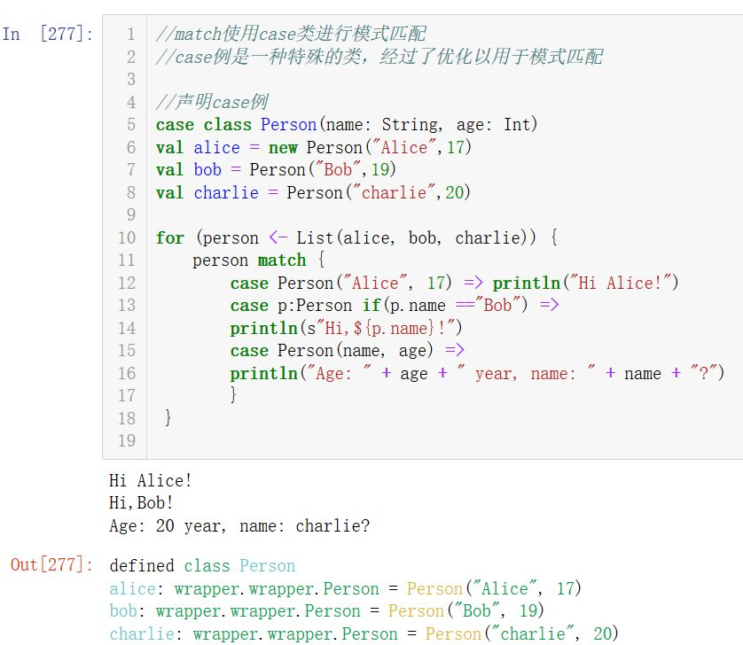Click line number 5 in the gutter
743x645 pixels.
131,125
